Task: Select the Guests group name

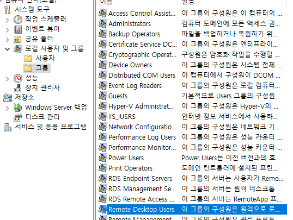Action: click(118, 96)
